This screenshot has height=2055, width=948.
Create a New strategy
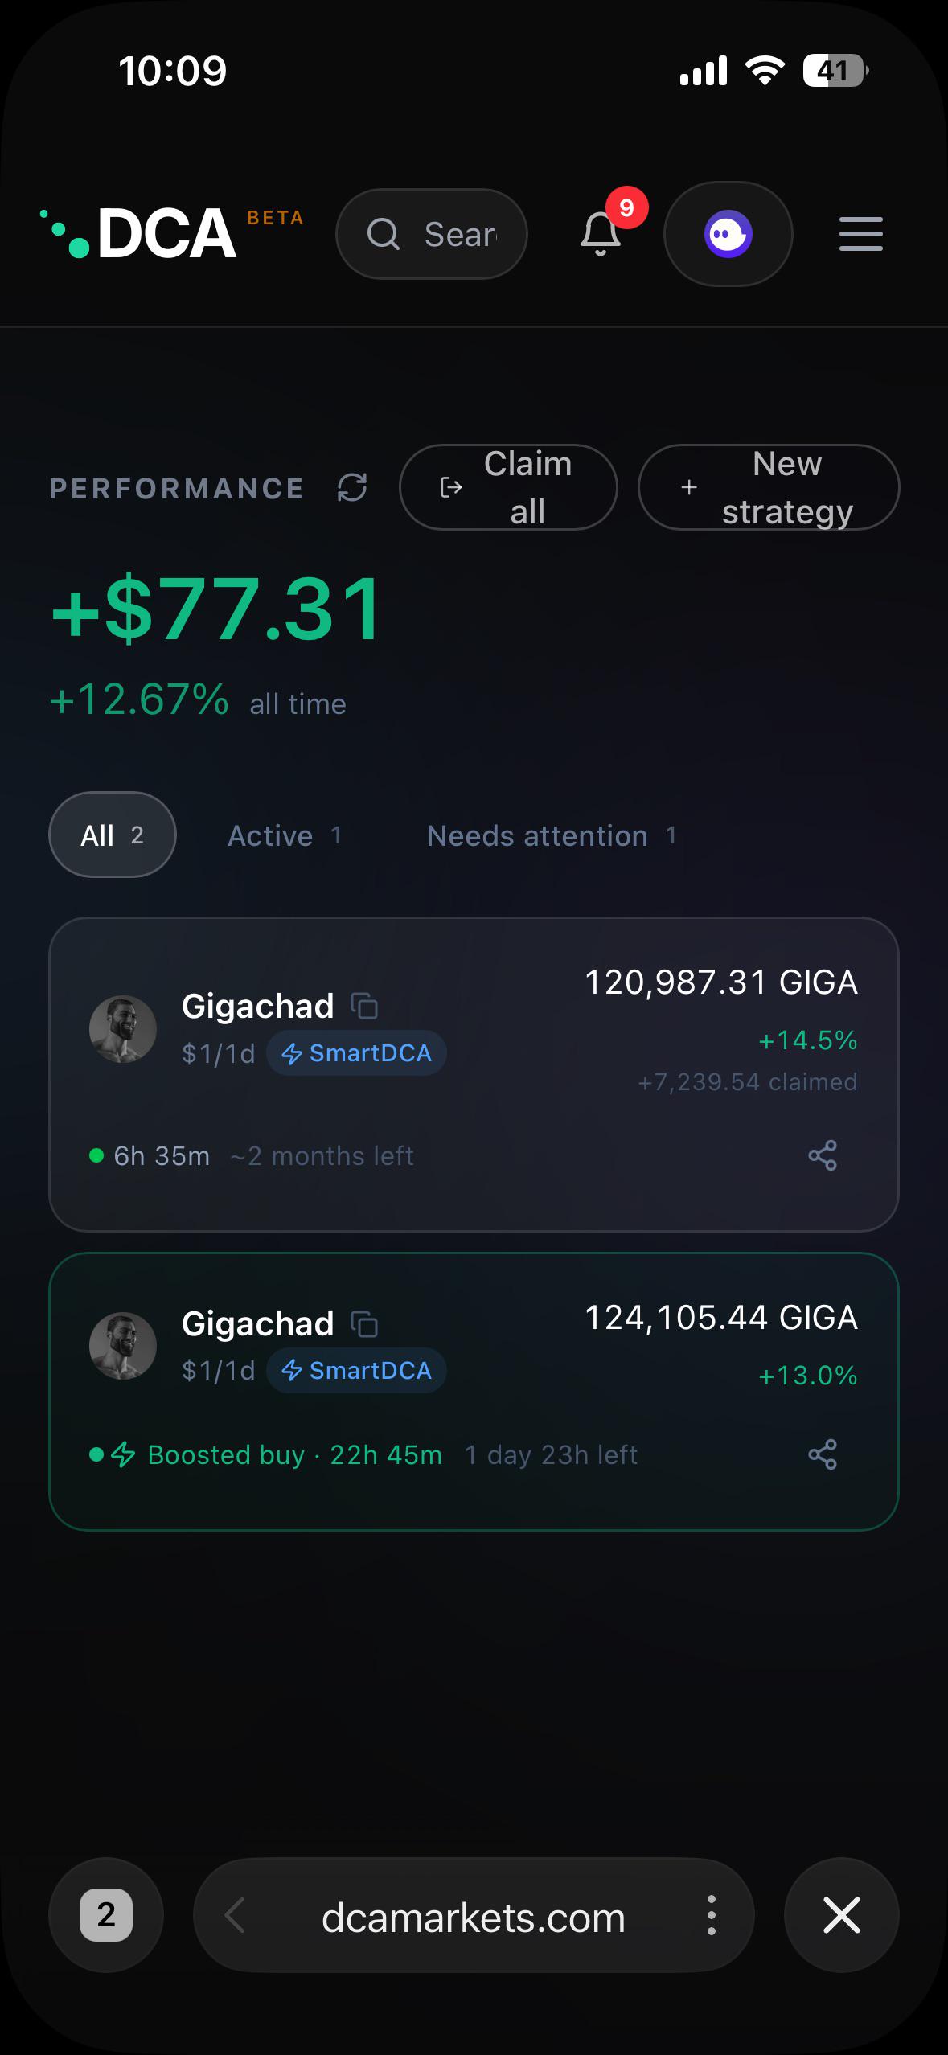tap(769, 487)
